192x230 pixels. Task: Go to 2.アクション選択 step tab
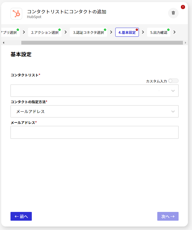[x=45, y=32]
